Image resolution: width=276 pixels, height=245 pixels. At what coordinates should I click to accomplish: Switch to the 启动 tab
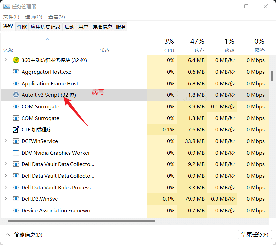pyautogui.click(x=69, y=27)
